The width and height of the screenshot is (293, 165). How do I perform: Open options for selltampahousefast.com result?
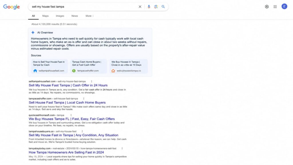point(91,81)
